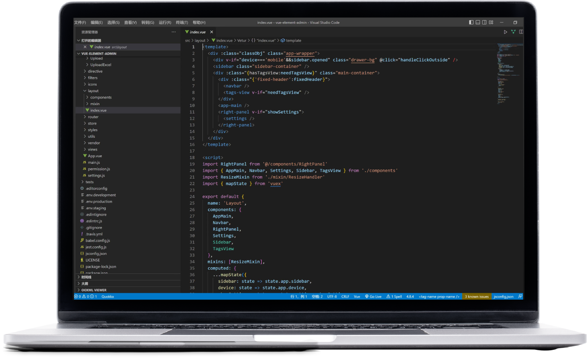The width and height of the screenshot is (587, 358).
Task: Open the 终端(T) menu
Action: click(182, 23)
